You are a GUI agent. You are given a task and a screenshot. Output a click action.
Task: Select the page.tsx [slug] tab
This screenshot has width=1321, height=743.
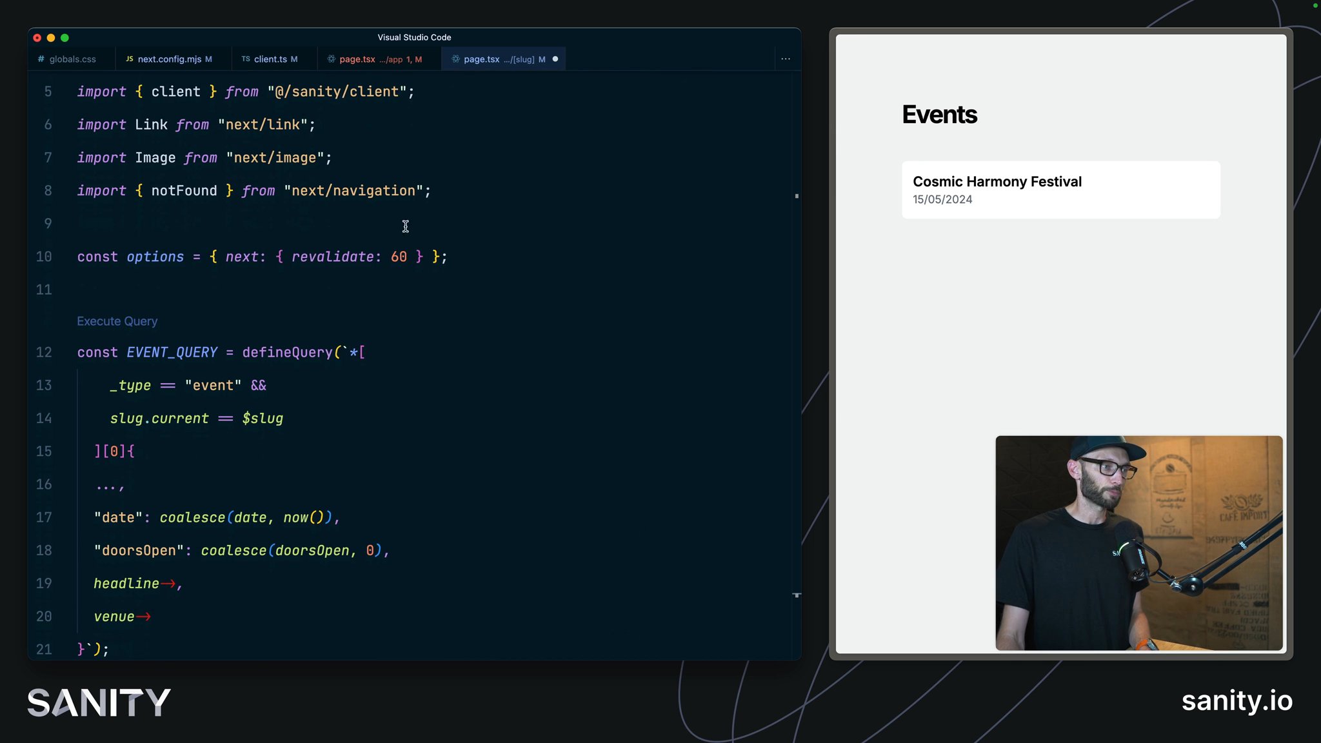pyautogui.click(x=504, y=59)
